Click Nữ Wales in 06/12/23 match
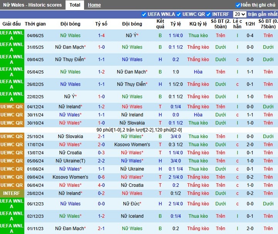This screenshot has width=278, height=234. 71,204
